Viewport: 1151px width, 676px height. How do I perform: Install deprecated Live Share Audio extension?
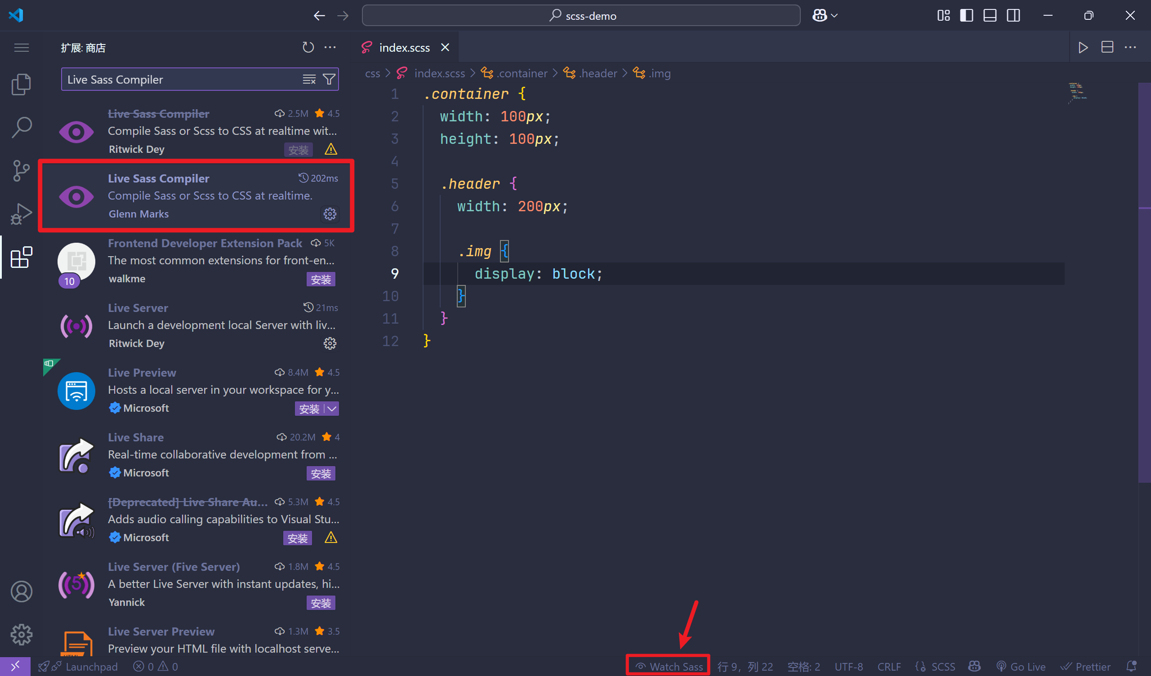(x=298, y=538)
